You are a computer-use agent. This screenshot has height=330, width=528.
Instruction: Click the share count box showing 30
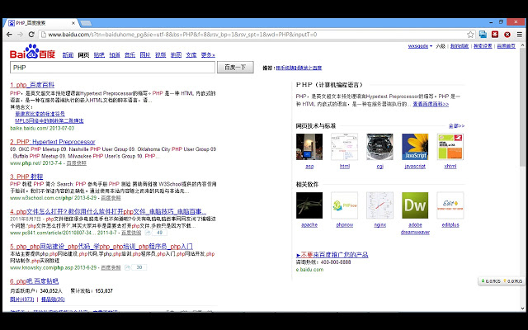[x=139, y=267]
